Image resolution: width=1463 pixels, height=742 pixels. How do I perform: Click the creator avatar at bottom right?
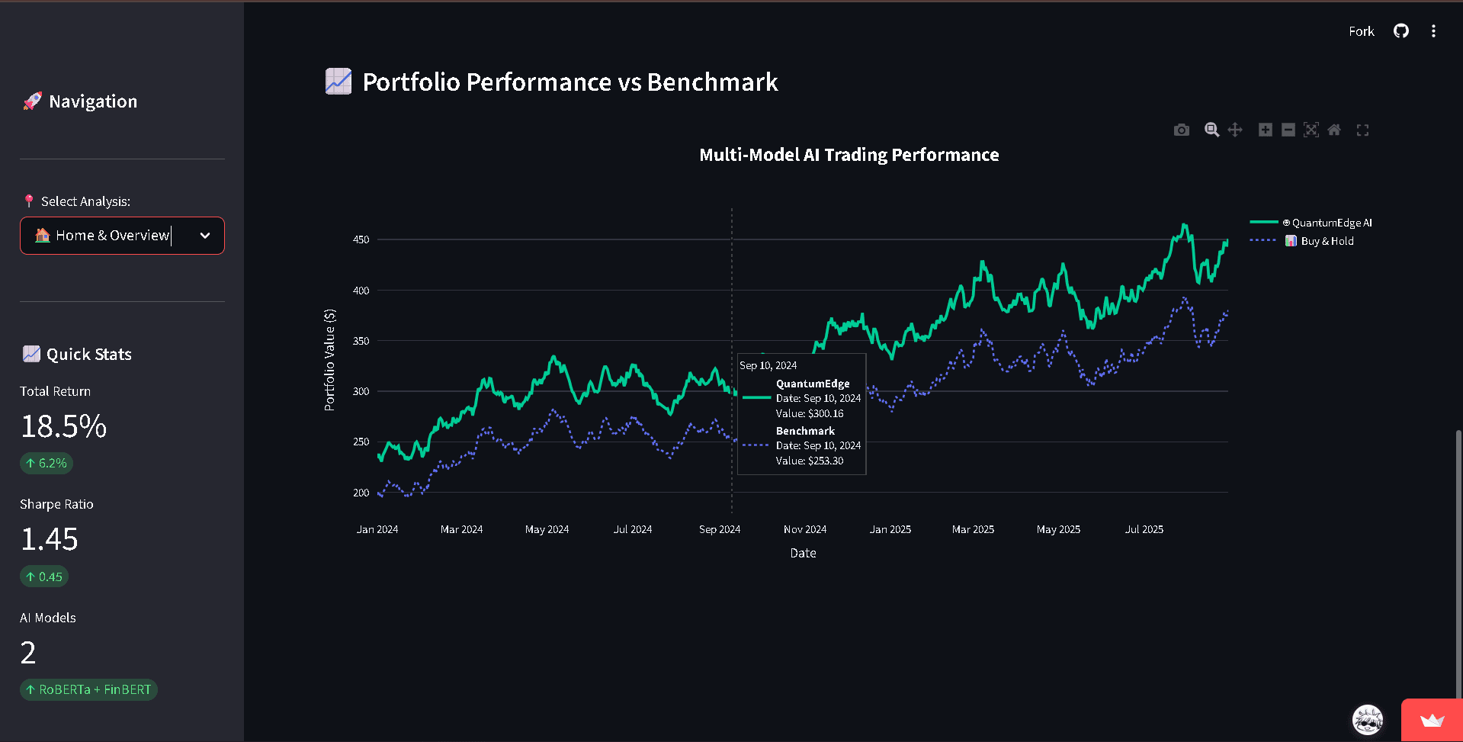click(1368, 719)
